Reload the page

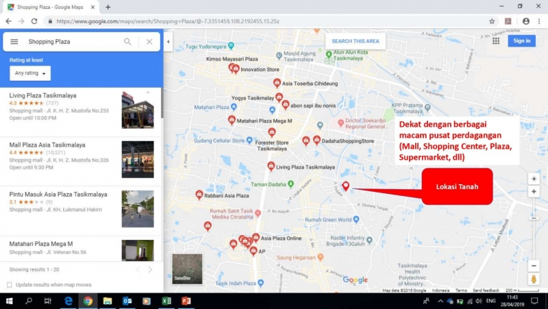34,21
